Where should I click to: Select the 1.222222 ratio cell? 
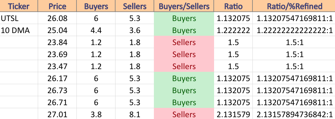(x=233, y=30)
